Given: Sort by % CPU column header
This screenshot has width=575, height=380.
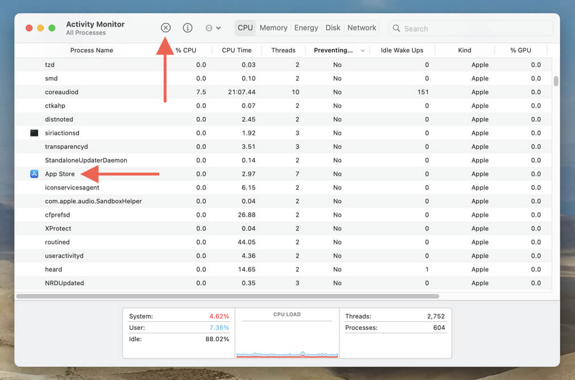Looking at the screenshot, I should coord(185,50).
